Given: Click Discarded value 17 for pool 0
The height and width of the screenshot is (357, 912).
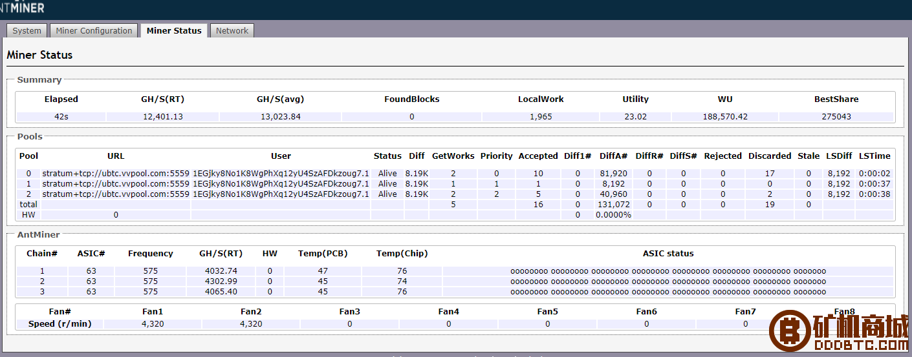Looking at the screenshot, I should [x=770, y=174].
